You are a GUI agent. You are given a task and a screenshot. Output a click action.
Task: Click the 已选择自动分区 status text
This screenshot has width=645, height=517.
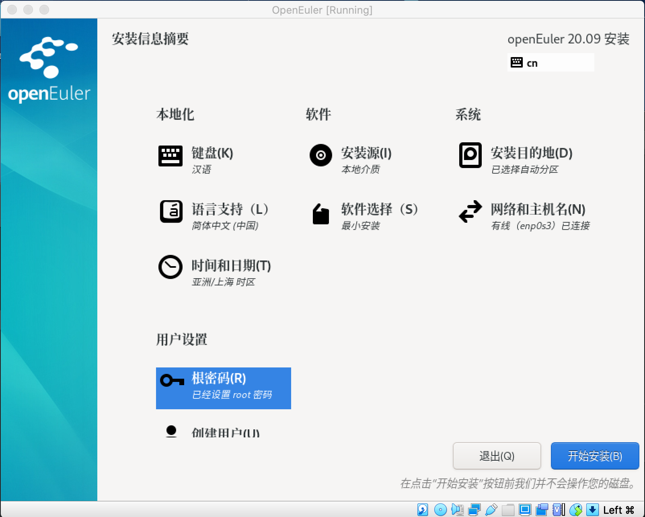525,170
